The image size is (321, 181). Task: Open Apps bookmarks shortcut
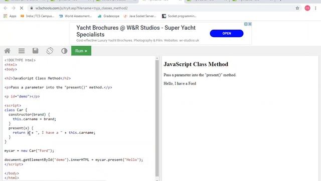point(10,16)
